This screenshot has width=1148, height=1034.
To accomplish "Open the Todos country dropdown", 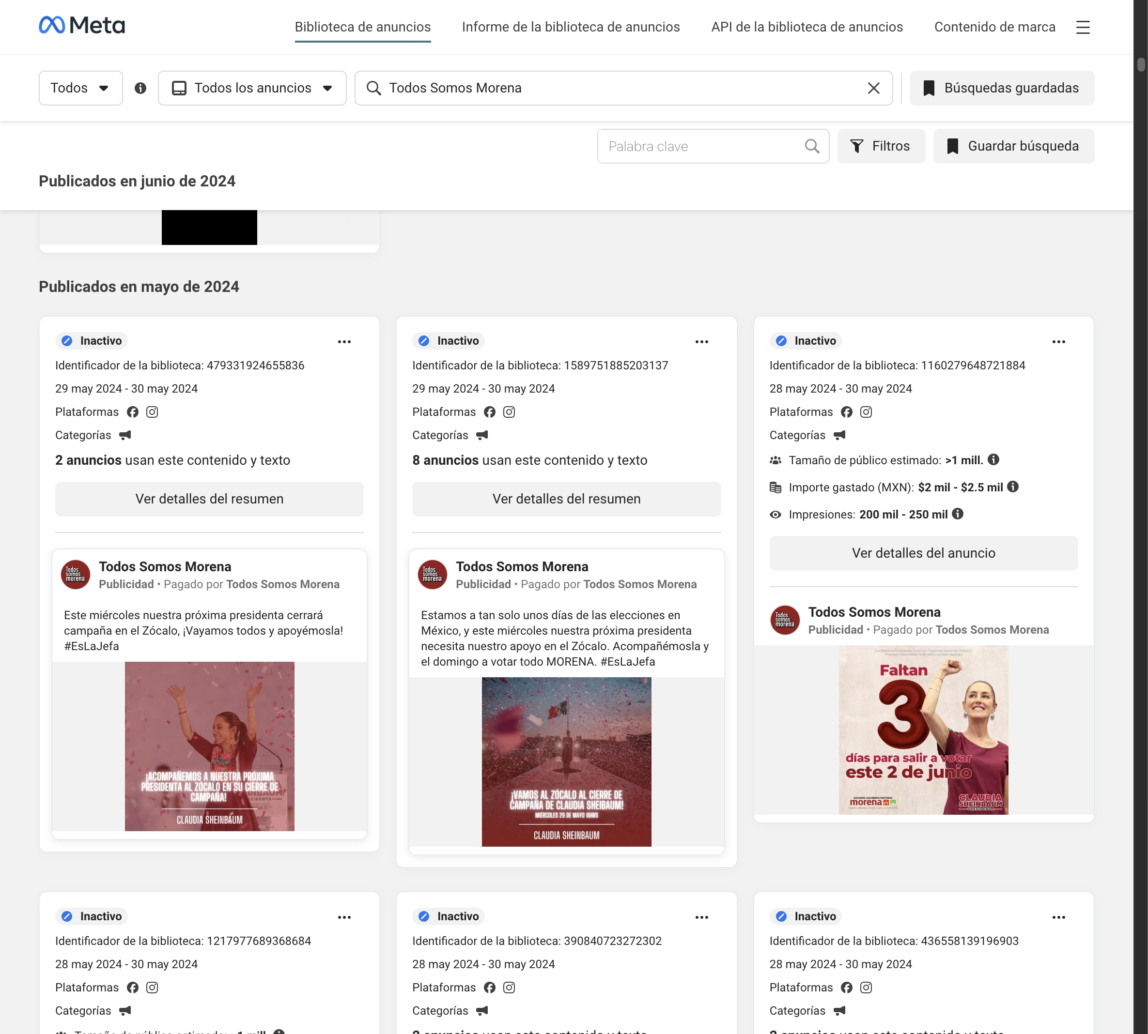I will point(81,88).
